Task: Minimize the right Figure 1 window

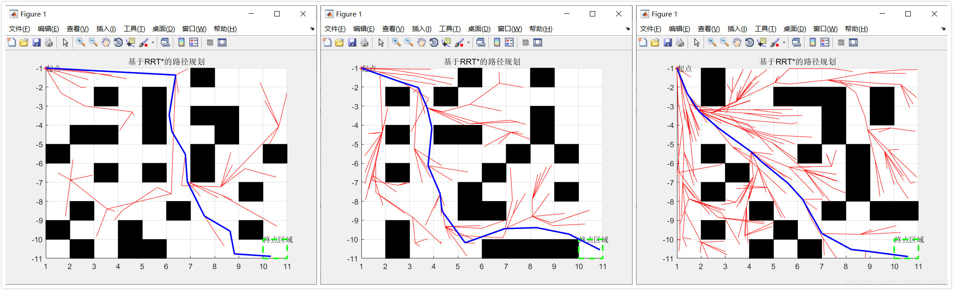Action: click(882, 14)
